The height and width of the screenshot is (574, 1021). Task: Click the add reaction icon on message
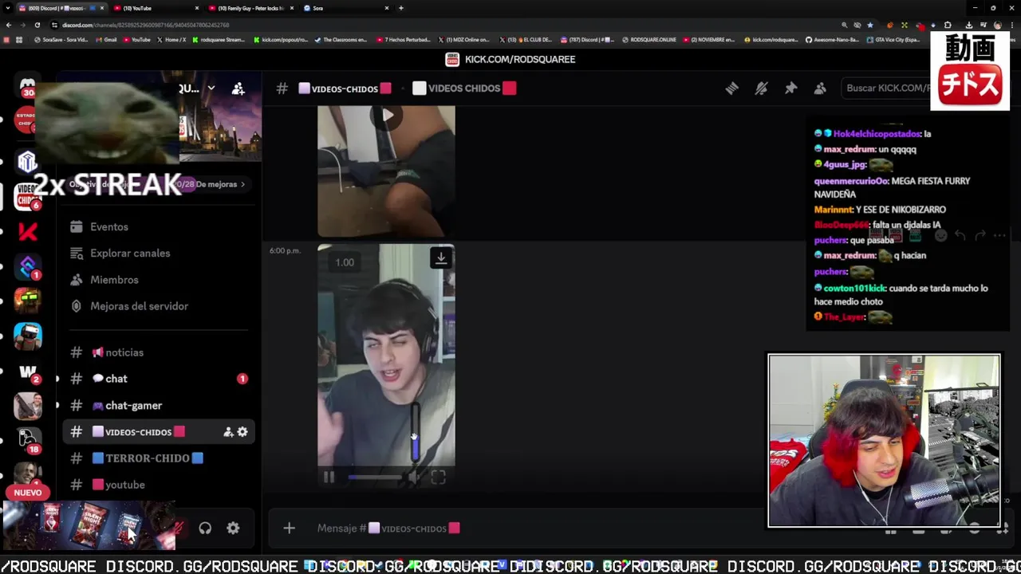941,235
